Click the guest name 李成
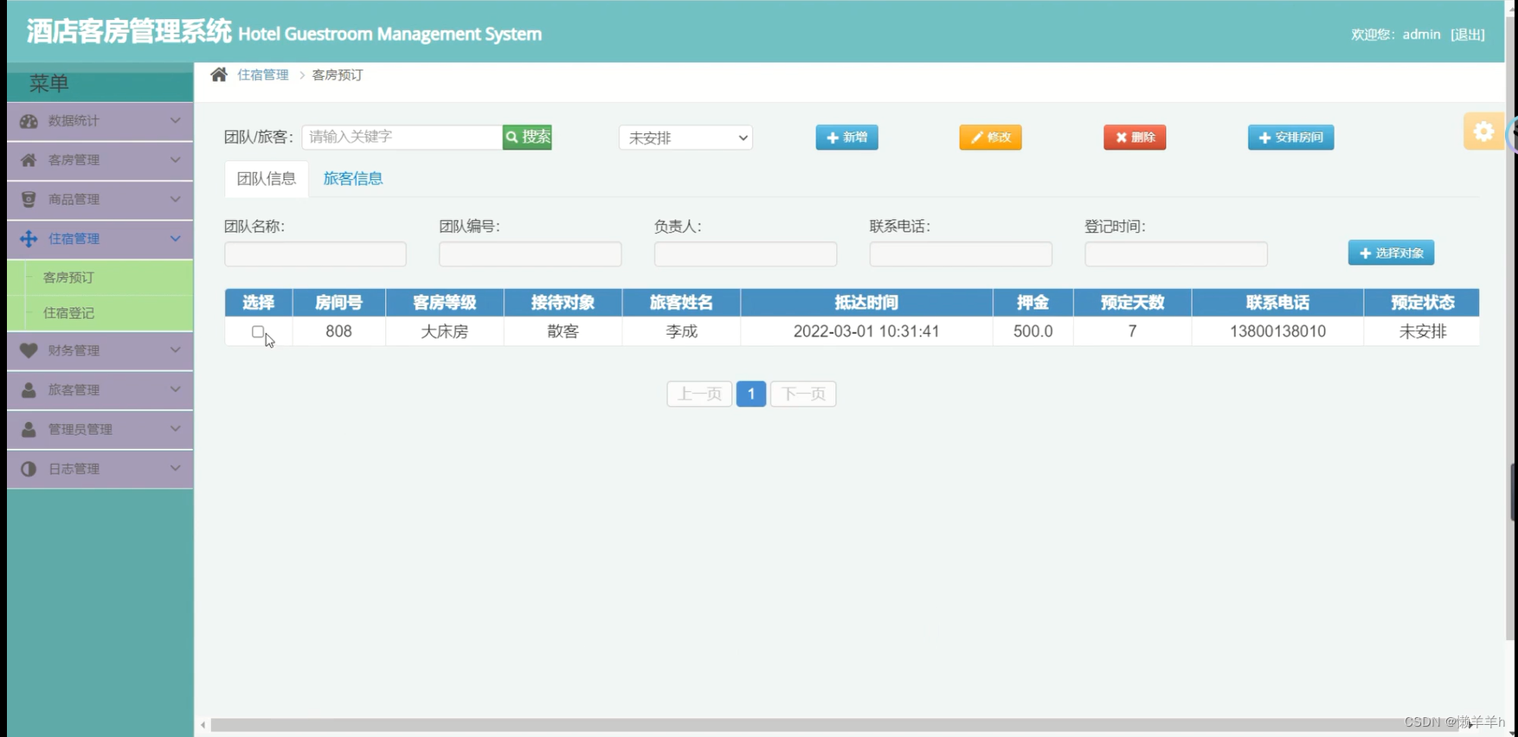Image resolution: width=1518 pixels, height=737 pixels. [x=681, y=331]
